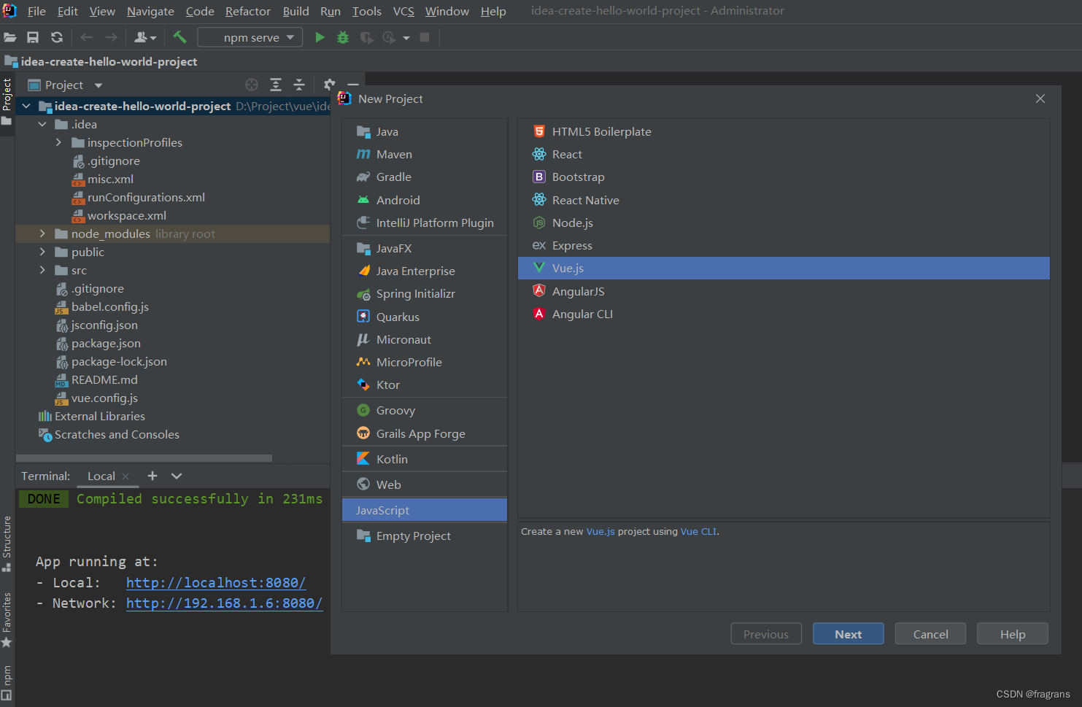This screenshot has width=1082, height=707.
Task: Click the Run button in the toolbar
Action: coord(320,36)
